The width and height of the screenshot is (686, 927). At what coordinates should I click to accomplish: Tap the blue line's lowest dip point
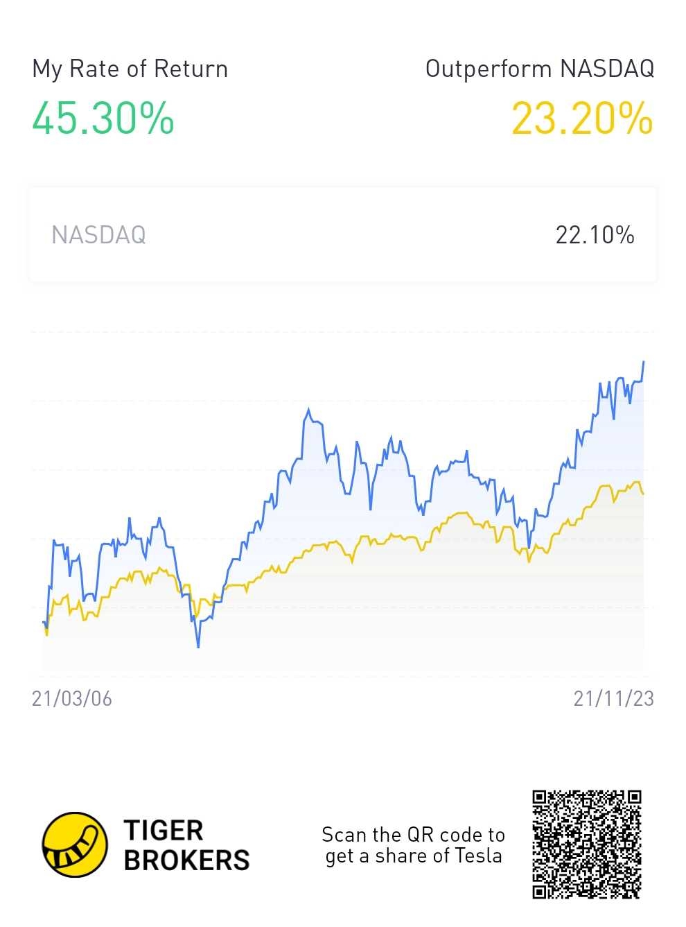[198, 646]
